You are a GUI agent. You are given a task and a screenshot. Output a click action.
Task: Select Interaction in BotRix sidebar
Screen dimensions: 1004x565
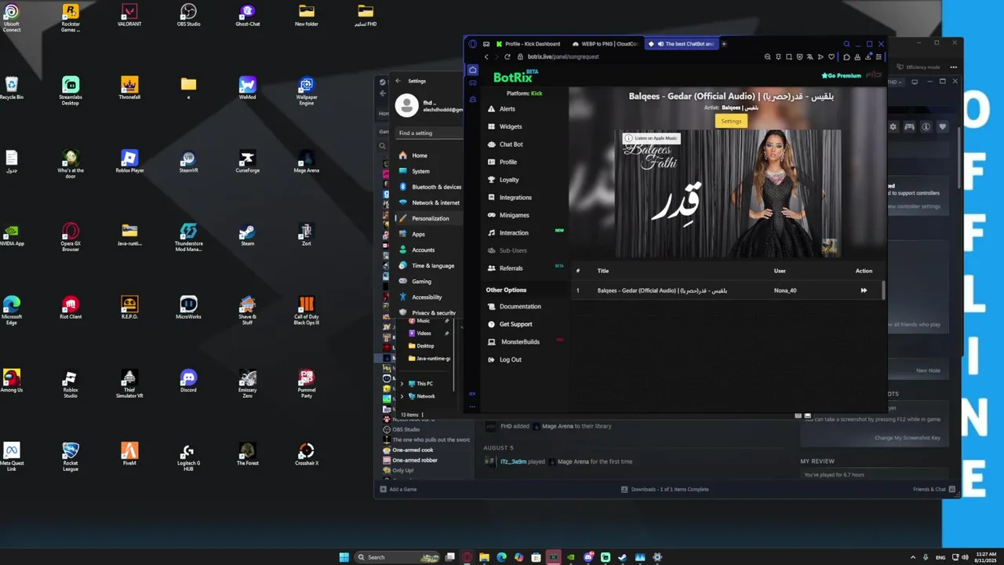[507, 233]
